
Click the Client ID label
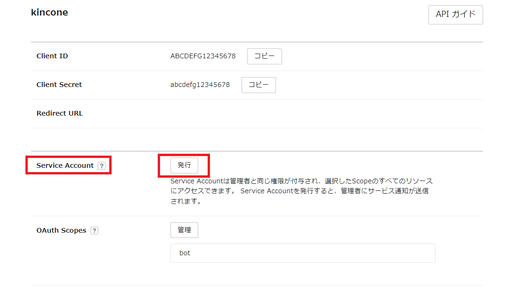[x=52, y=56]
